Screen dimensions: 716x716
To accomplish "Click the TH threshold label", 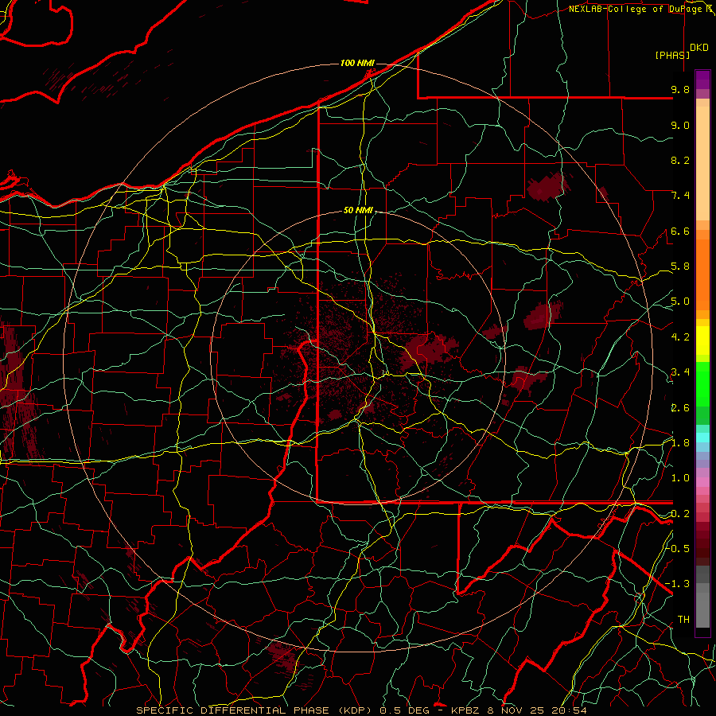I will pos(683,619).
